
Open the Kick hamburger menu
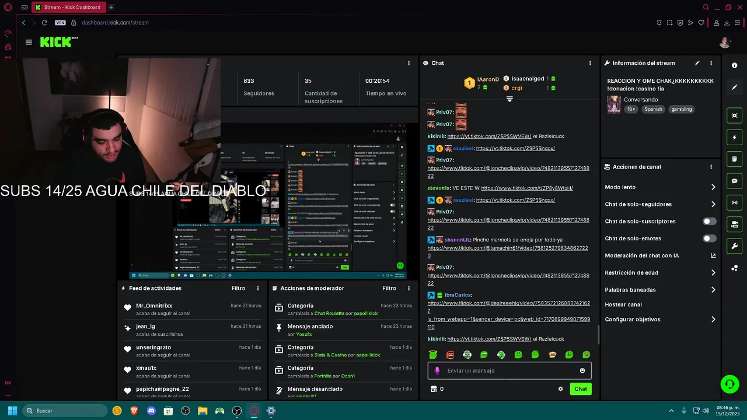29,42
